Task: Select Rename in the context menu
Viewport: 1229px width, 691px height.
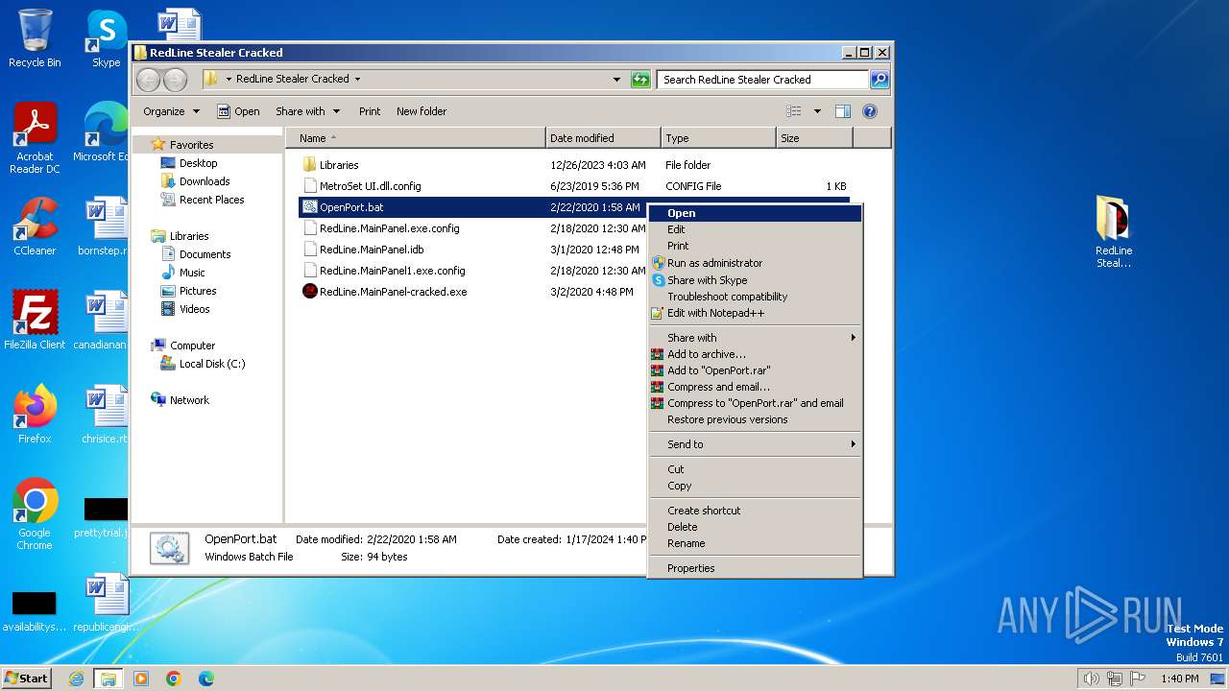Action: pos(755,543)
